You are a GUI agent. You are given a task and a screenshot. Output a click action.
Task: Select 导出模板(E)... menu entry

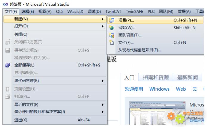point(55,72)
